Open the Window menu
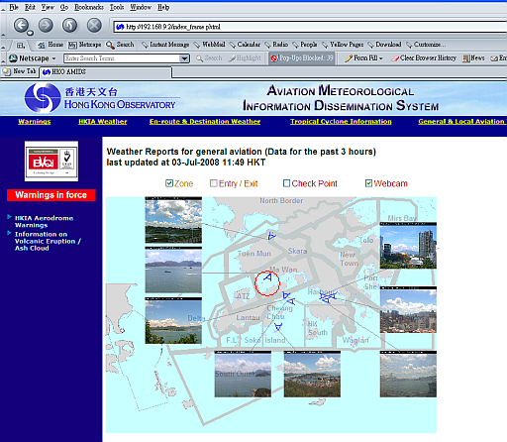Viewport: 507px width, 442px height. (141, 7)
